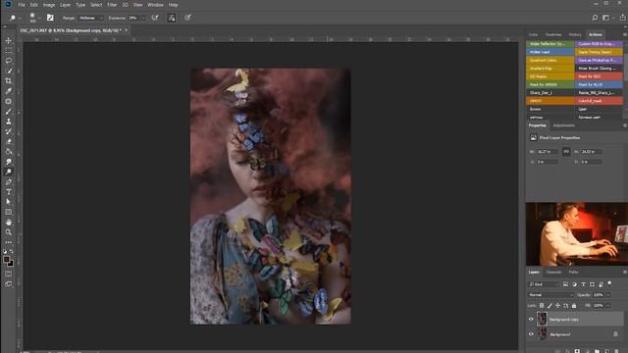This screenshot has width=628, height=353.
Task: Select the Path Selection tool
Action: click(9, 202)
